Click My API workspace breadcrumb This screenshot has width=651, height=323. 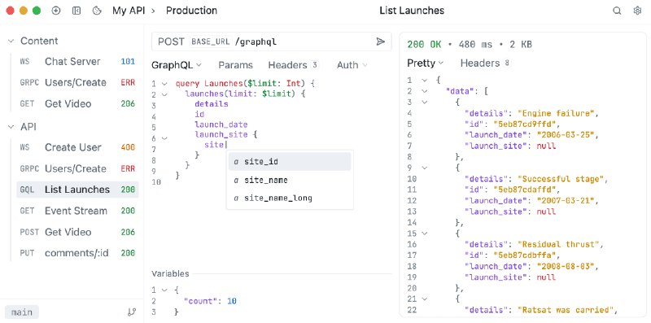coord(129,11)
